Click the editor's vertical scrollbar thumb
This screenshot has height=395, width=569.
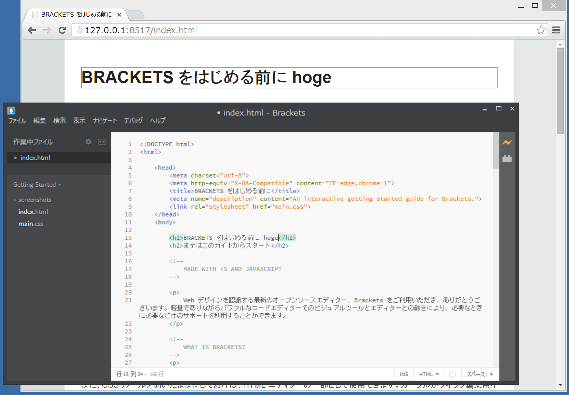click(496, 151)
